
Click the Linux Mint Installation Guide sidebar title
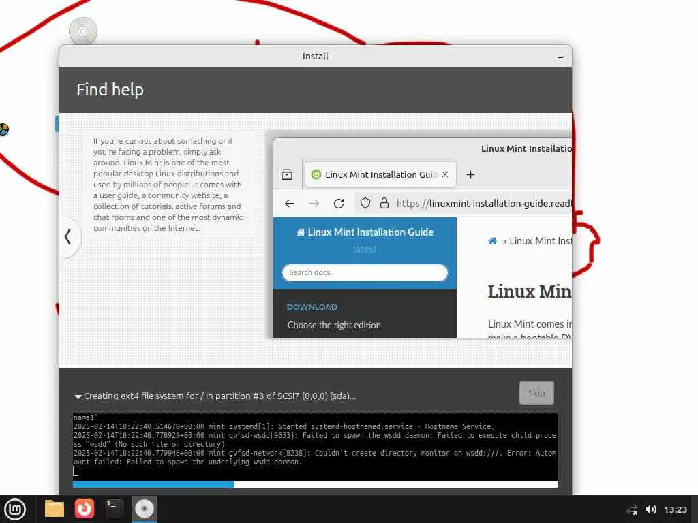365,232
